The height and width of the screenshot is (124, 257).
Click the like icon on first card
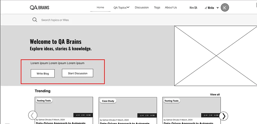(77, 115)
